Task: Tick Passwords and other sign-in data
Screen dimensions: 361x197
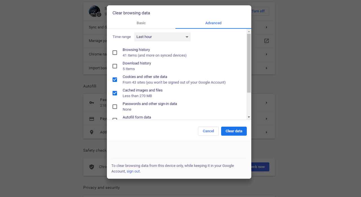Action: pyautogui.click(x=115, y=107)
